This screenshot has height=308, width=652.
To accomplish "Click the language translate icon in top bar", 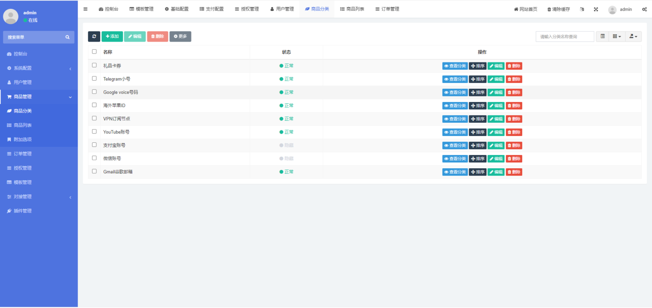I will (x=582, y=9).
